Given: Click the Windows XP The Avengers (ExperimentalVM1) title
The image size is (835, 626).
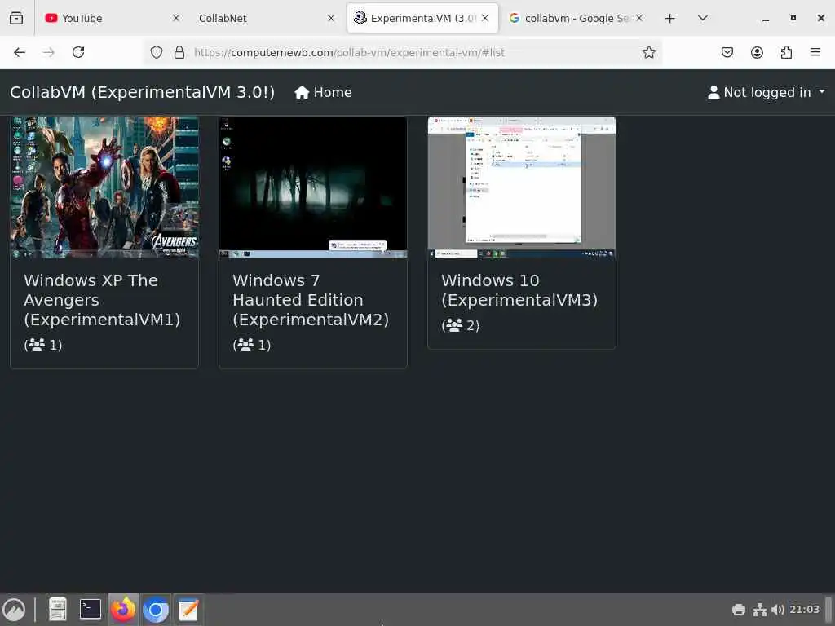Looking at the screenshot, I should point(102,300).
